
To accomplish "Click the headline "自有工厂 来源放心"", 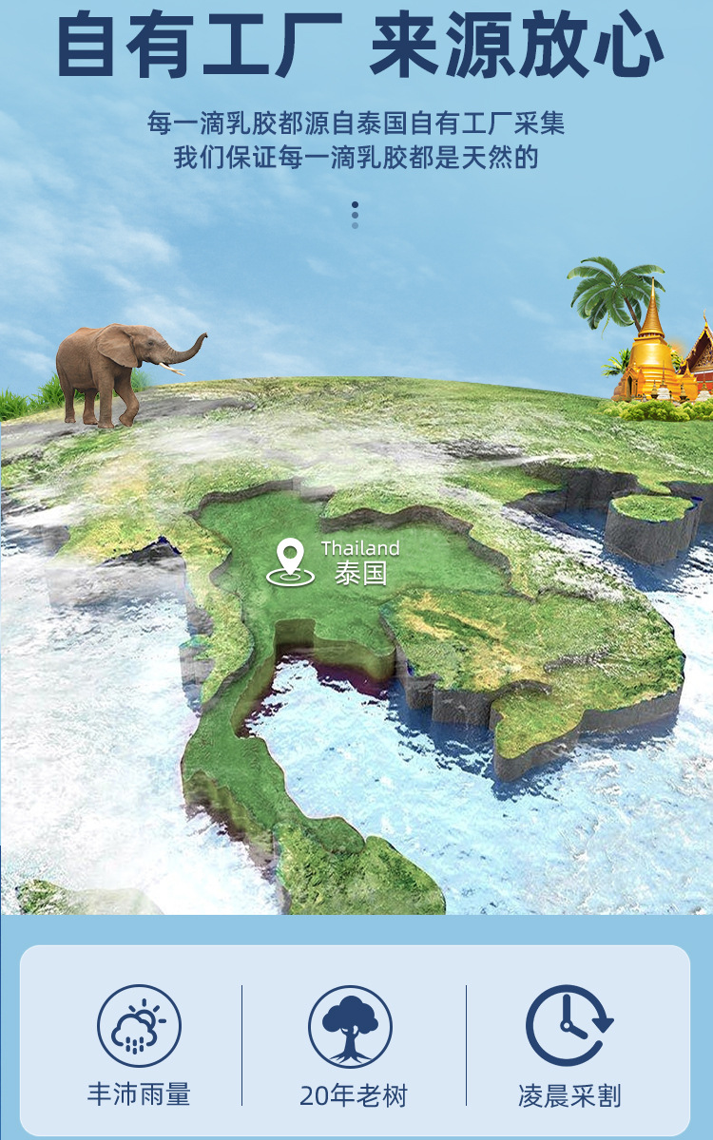I will [x=359, y=45].
